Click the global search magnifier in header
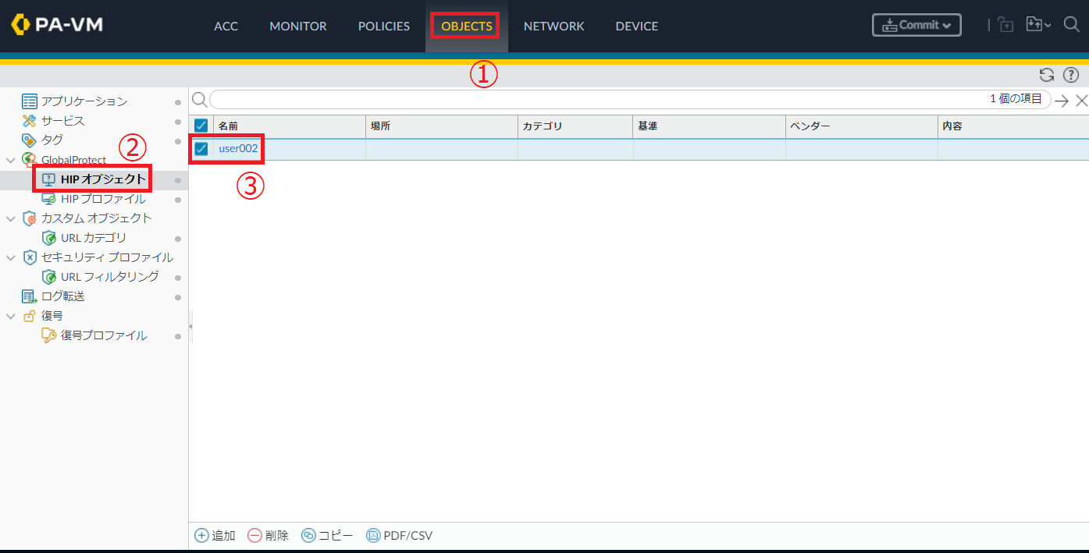Viewport: 1089px width, 553px height. [1071, 25]
